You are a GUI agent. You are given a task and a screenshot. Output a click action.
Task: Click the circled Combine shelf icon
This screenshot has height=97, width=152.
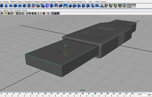(29, 6)
